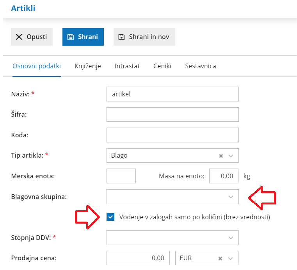
Task: Click the Masa na enoto field
Action: coord(224,176)
